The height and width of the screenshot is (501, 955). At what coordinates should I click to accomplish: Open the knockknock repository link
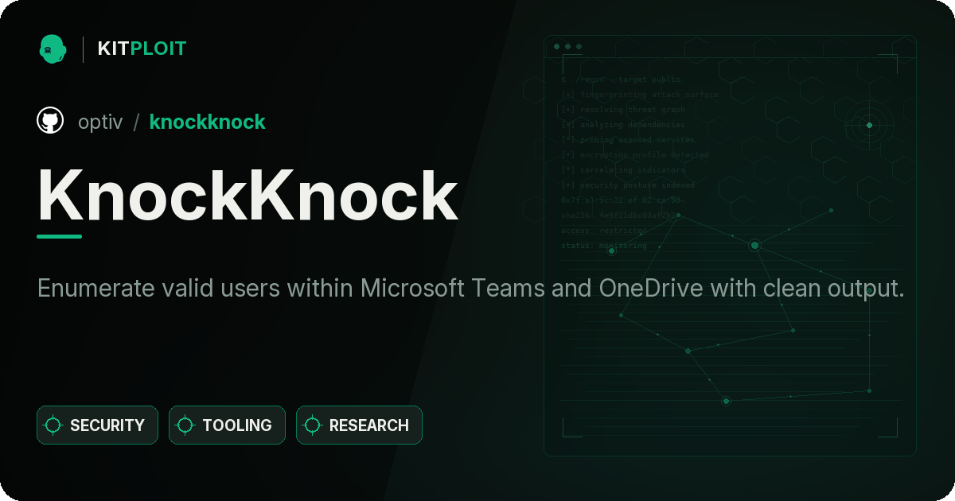coord(208,122)
